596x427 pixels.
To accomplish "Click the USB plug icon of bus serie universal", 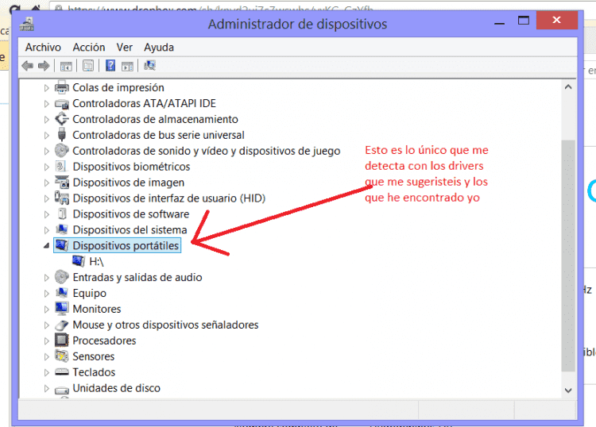I will [61, 135].
